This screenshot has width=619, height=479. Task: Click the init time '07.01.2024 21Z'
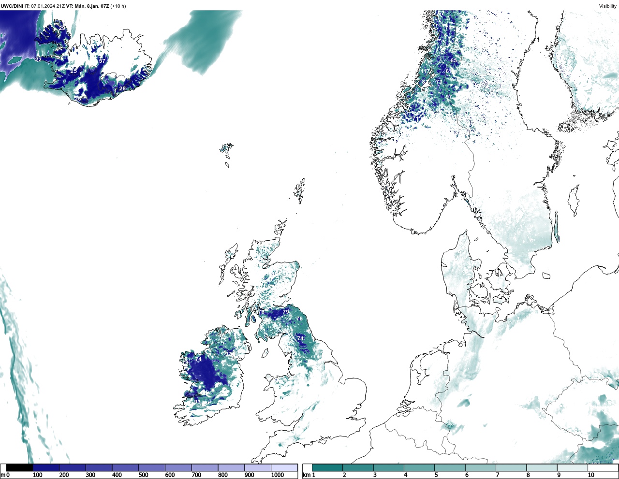coord(48,6)
